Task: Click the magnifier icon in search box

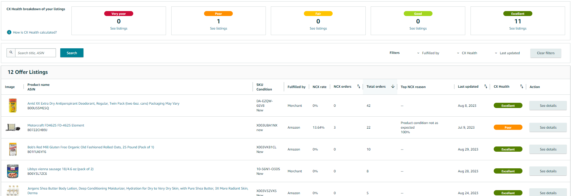Action: [x=11, y=53]
